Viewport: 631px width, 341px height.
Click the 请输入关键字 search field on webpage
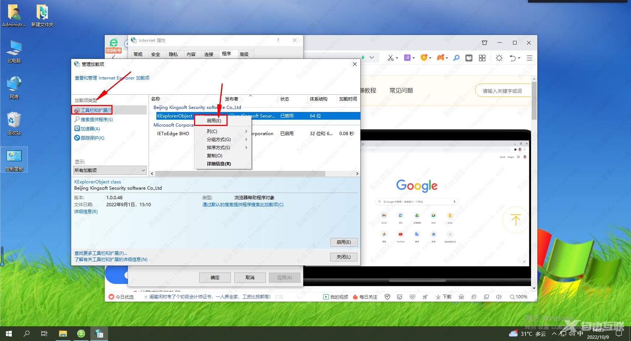(502, 91)
